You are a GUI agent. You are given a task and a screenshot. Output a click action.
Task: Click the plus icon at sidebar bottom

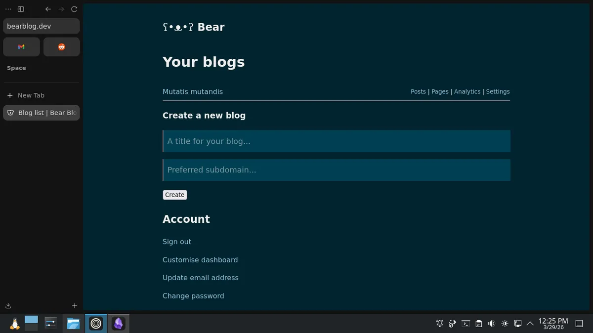coord(75,306)
